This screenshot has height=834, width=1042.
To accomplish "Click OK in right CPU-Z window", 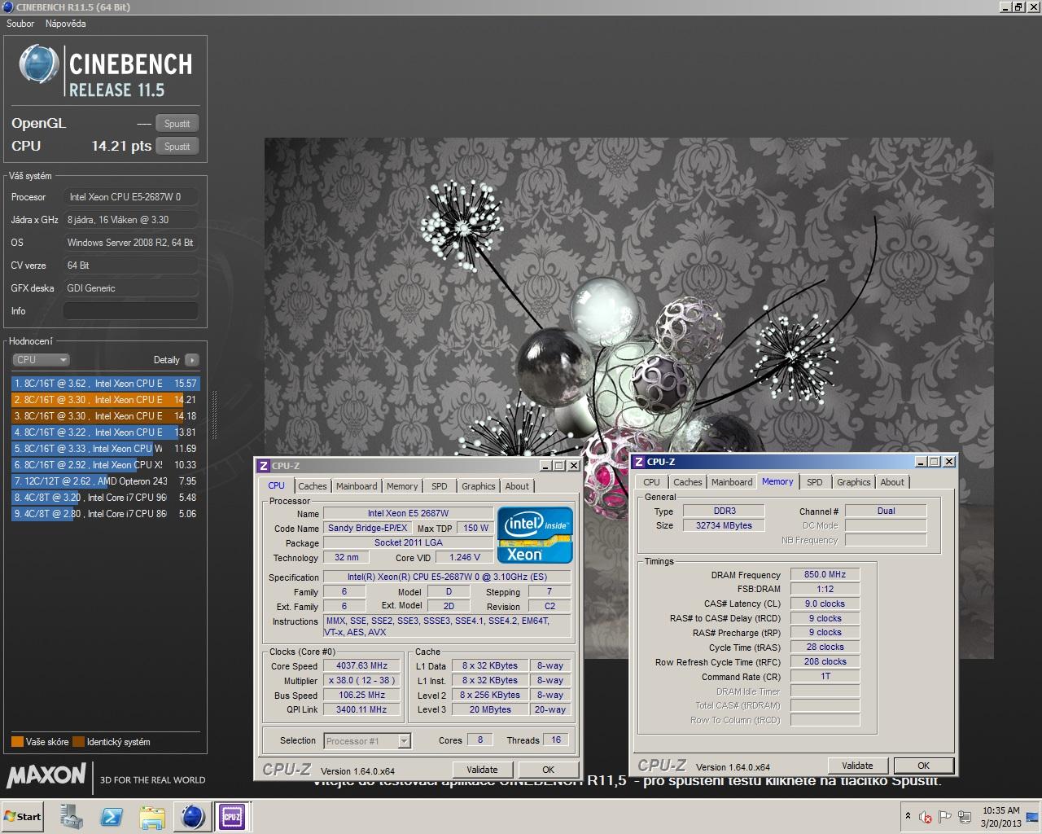I will click(x=923, y=766).
